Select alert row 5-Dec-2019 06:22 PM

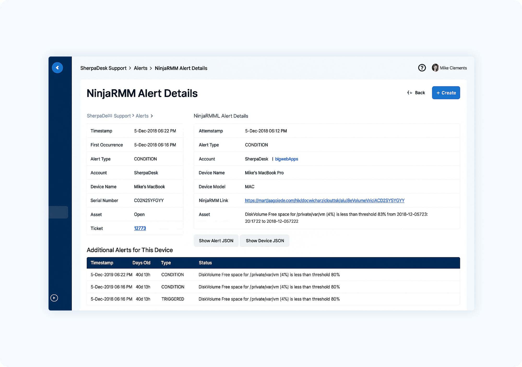(x=273, y=275)
